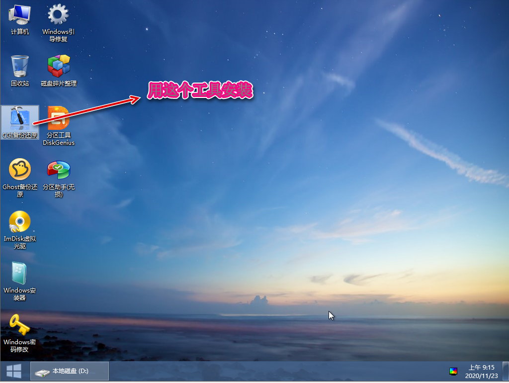Open Windows安装器 installer icon
Image resolution: width=509 pixels, height=383 pixels.
(x=20, y=274)
